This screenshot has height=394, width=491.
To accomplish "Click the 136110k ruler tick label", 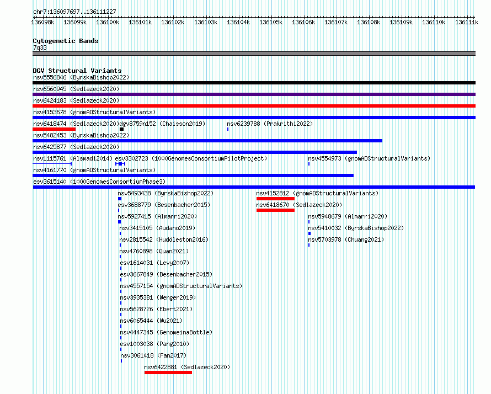I will coord(434,22).
